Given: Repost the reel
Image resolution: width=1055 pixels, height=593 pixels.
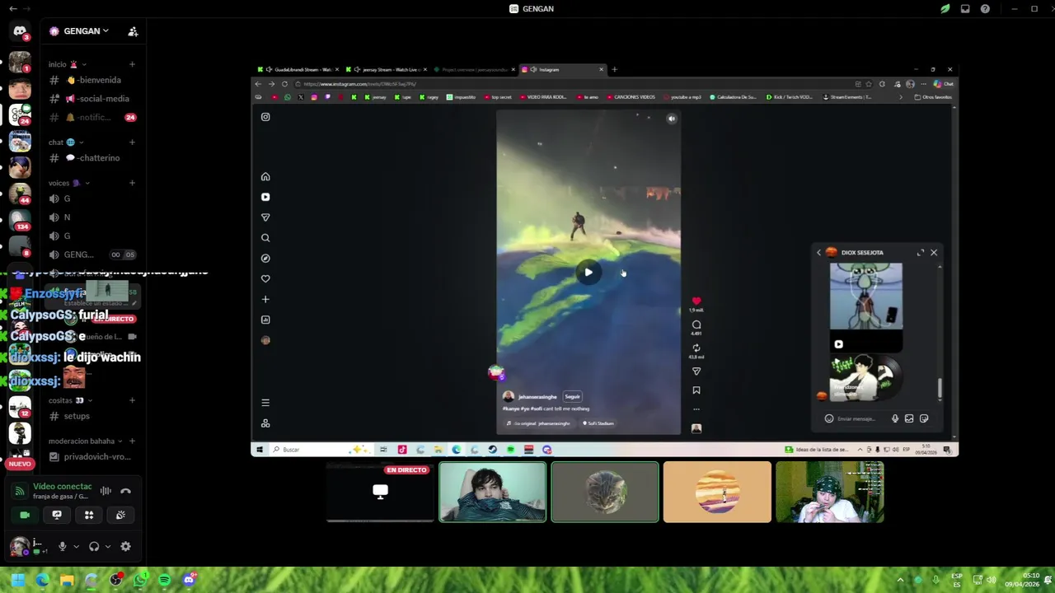Looking at the screenshot, I should coord(696,348).
